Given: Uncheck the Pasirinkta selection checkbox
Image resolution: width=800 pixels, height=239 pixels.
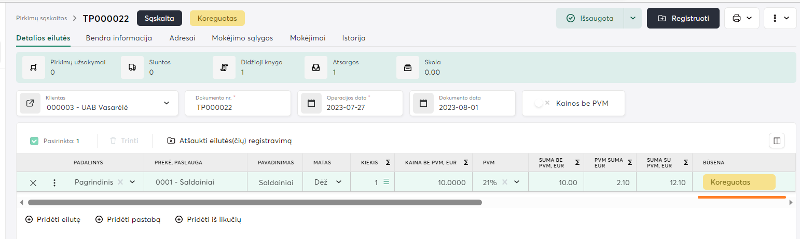Looking at the screenshot, I should (x=34, y=140).
